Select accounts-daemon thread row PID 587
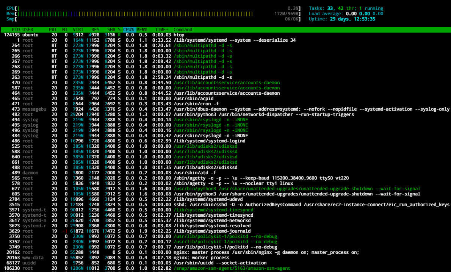451x272 pixels. (x=225, y=88)
